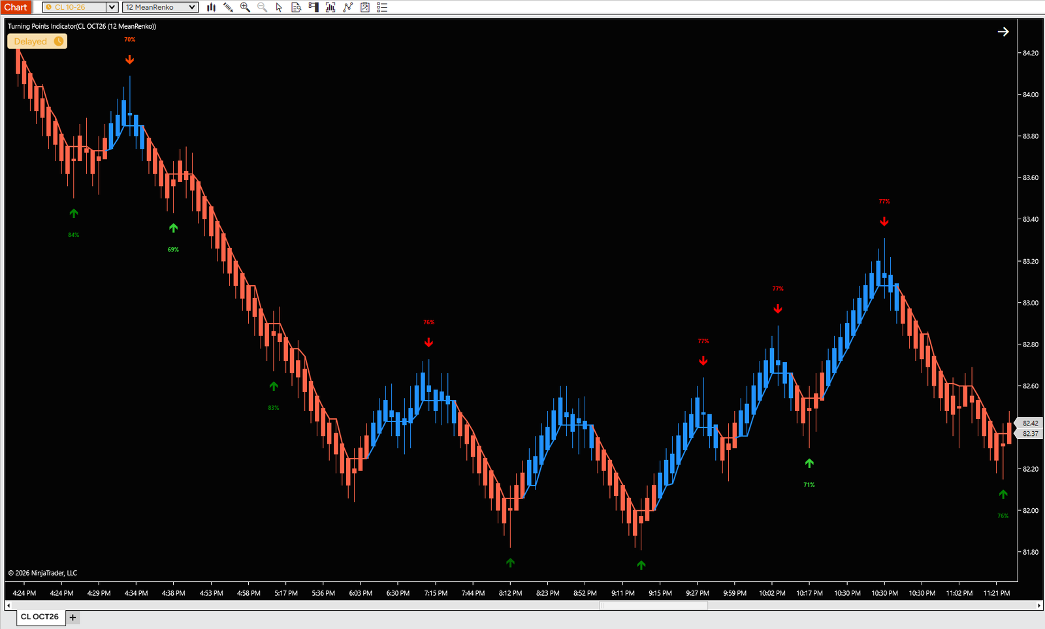1045x629 pixels.
Task: Click the 8:52 PM time label
Action: pyautogui.click(x=585, y=593)
